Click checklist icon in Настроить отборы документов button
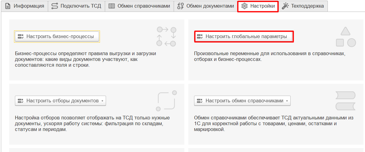 (x=21, y=101)
